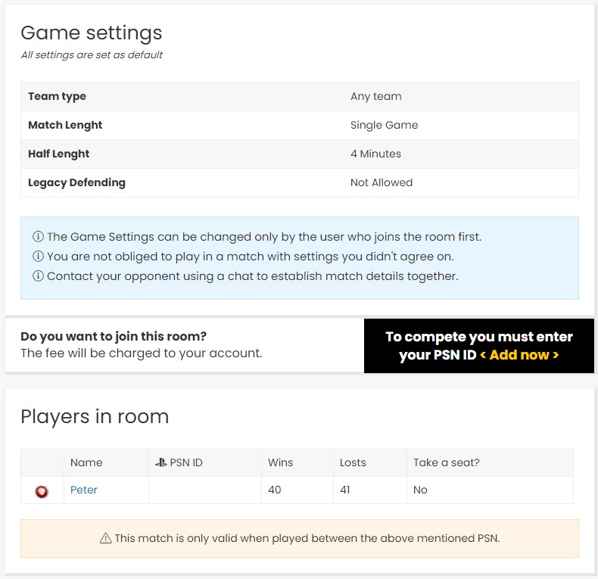Click the PlayStation logo in PSN ID header

coord(161,462)
